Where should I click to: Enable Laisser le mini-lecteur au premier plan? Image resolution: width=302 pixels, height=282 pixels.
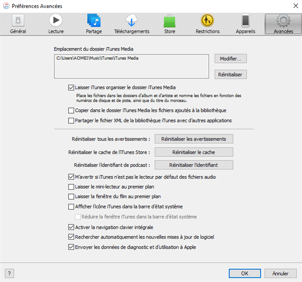point(71,187)
